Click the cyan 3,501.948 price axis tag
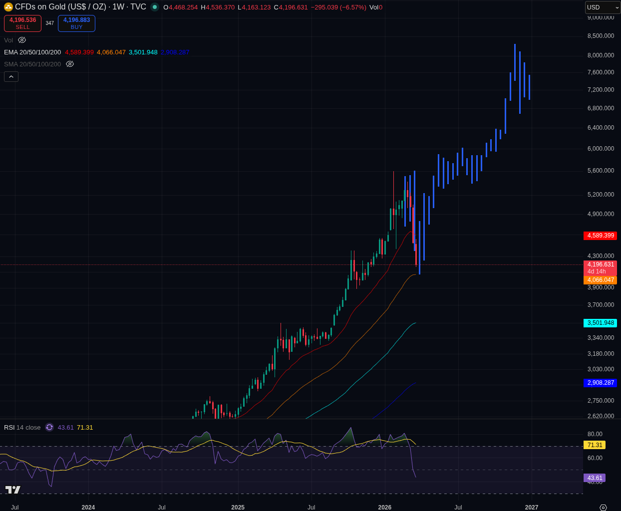621x511 pixels. 600,323
